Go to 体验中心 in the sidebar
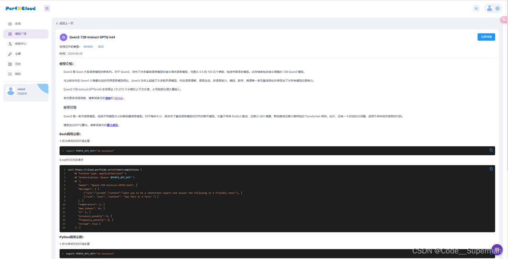 (x=26, y=44)
